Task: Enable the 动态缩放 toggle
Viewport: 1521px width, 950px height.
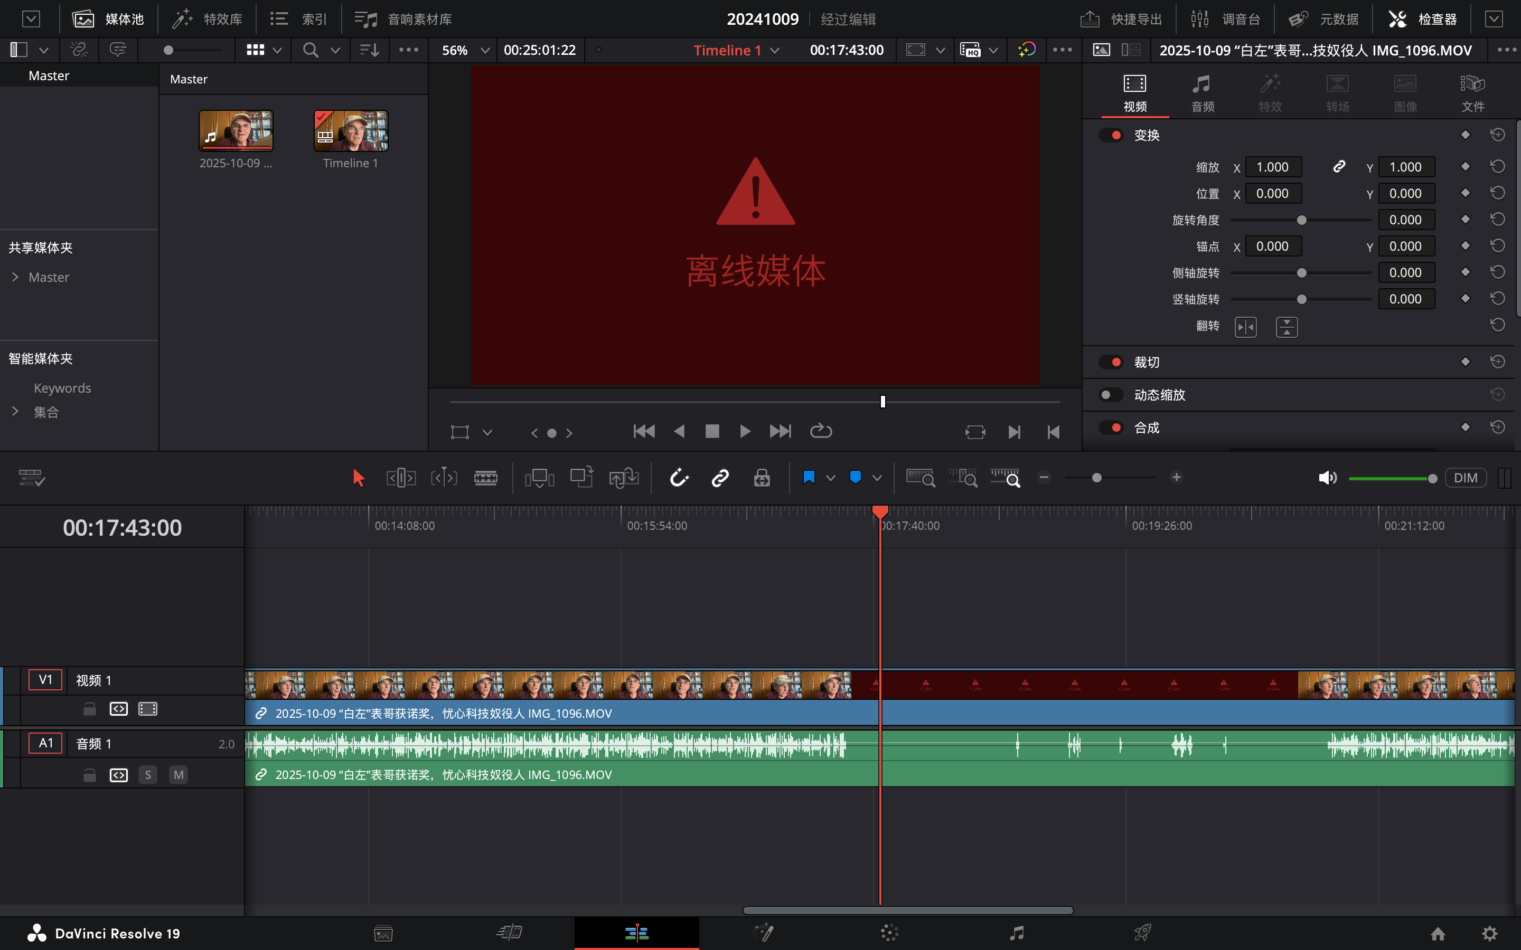Action: click(1111, 395)
